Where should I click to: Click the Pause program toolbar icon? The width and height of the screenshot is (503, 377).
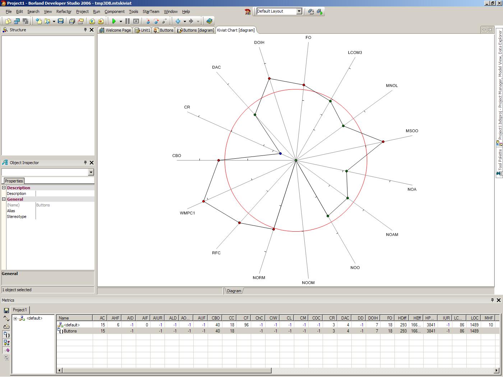(x=127, y=21)
